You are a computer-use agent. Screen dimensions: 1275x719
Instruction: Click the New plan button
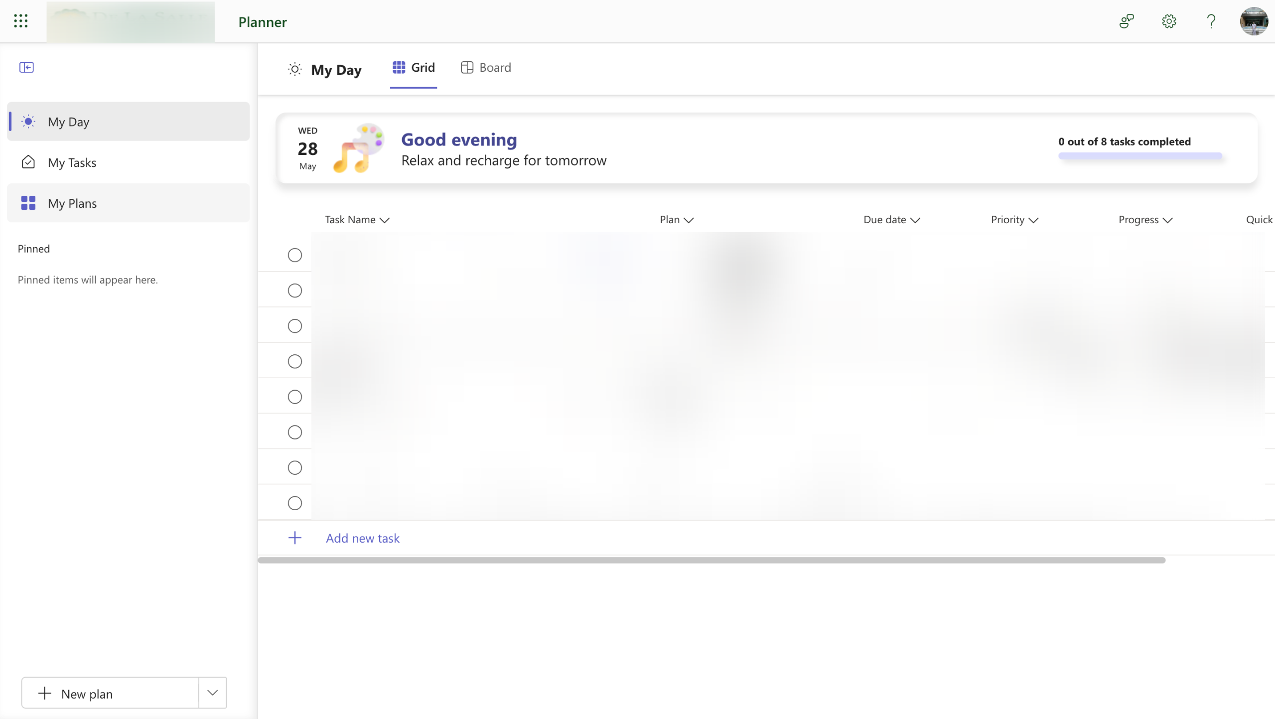coord(110,693)
